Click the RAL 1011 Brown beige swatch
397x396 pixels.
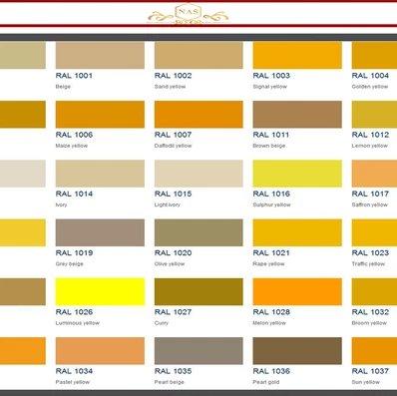(297, 115)
